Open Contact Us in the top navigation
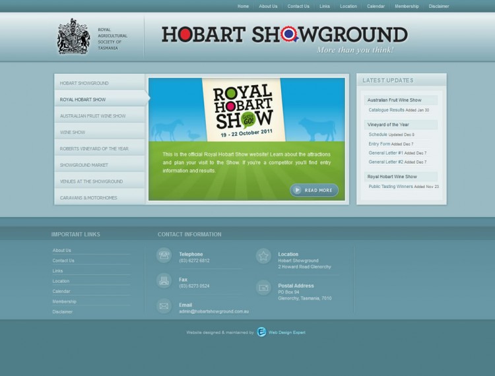495x376 pixels. [298, 7]
